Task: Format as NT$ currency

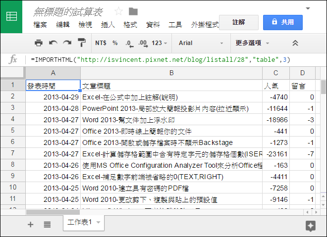Action: click(101, 43)
